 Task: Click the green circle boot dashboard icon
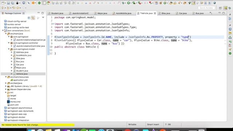pyautogui.click(x=39, y=3)
